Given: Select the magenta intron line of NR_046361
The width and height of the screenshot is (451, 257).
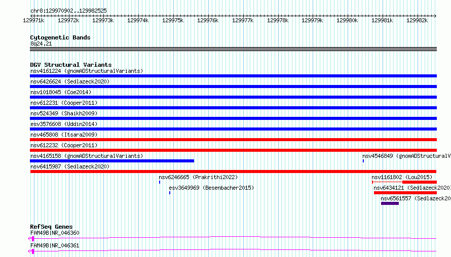Looking at the screenshot, I should tap(235, 250).
